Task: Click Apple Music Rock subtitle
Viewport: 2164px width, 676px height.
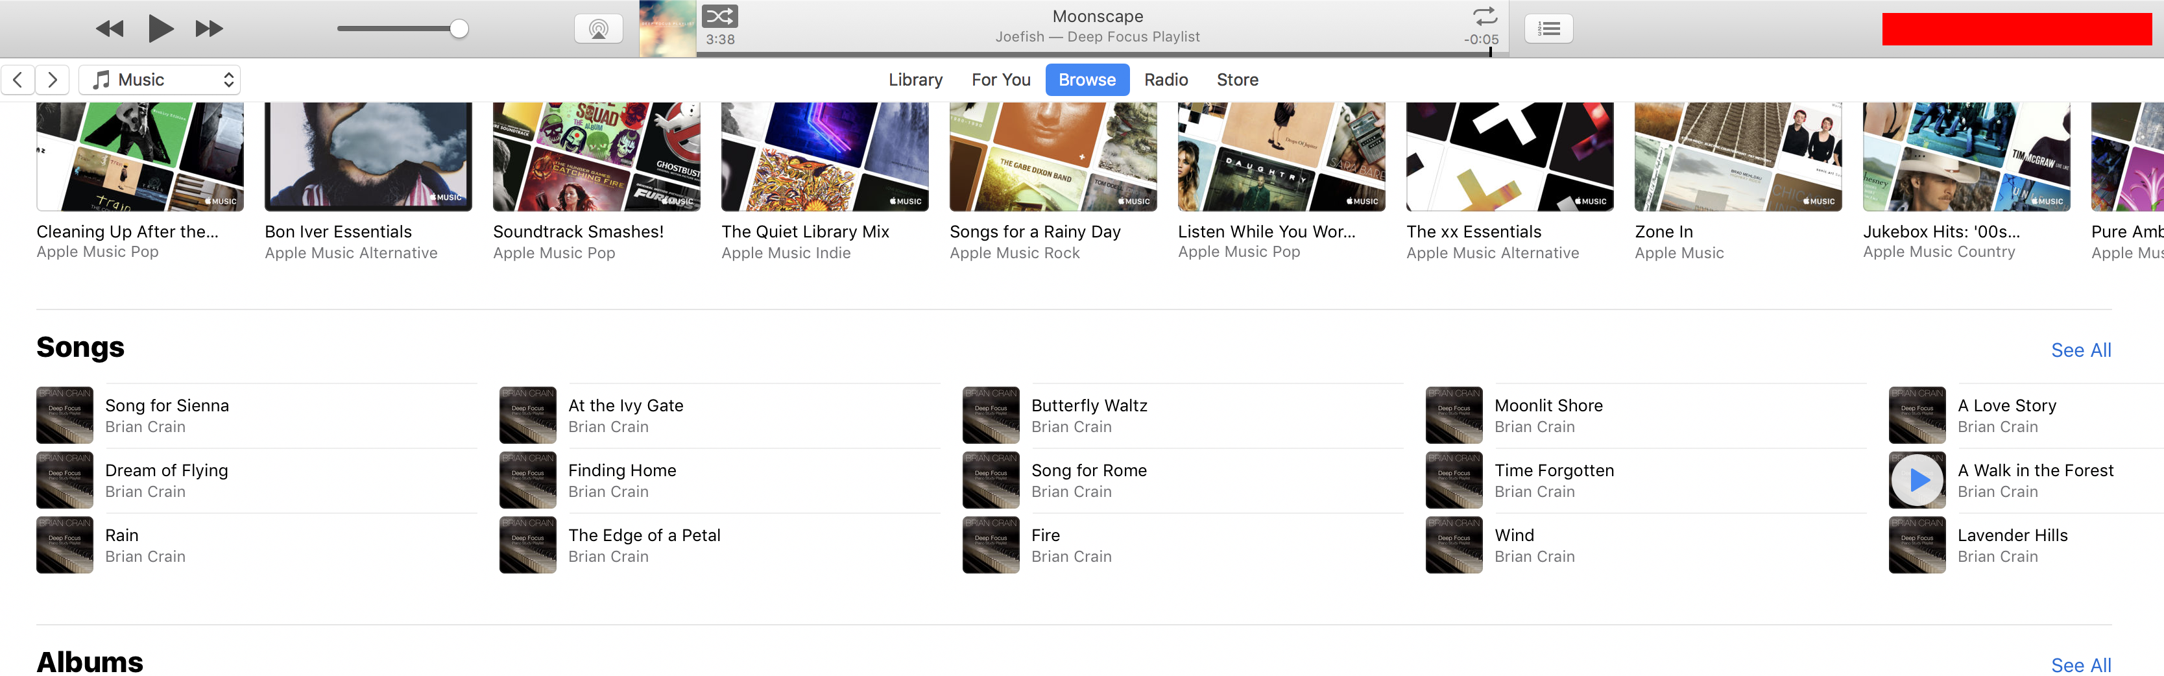Action: (x=1015, y=253)
